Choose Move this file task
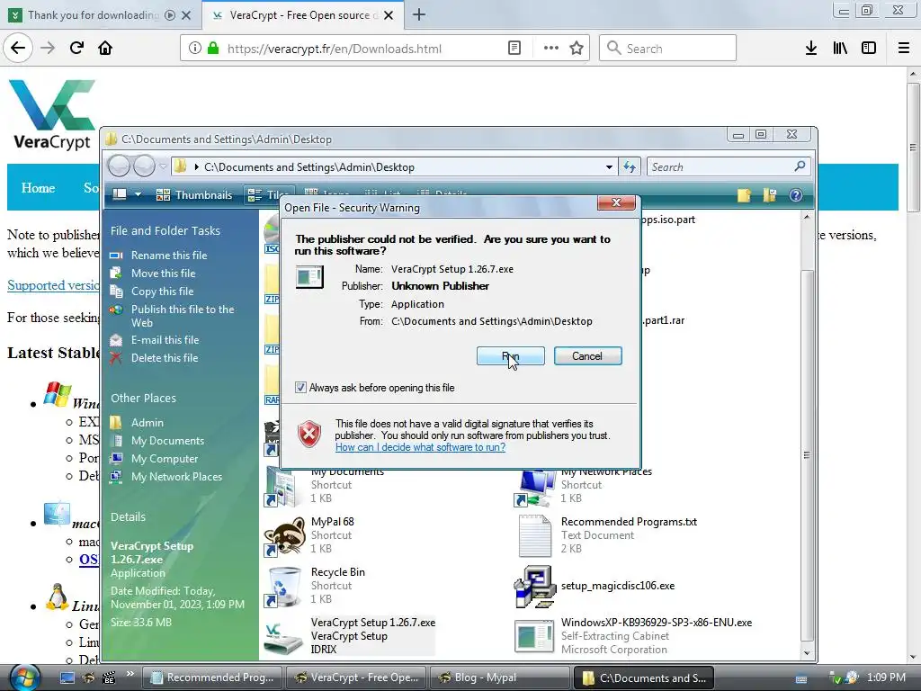This screenshot has height=691, width=921. (x=164, y=274)
